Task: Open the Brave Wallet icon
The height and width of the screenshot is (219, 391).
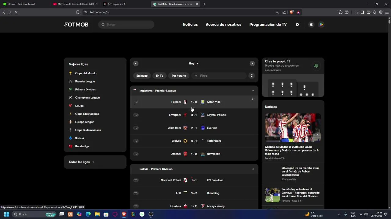Action: pos(368,12)
